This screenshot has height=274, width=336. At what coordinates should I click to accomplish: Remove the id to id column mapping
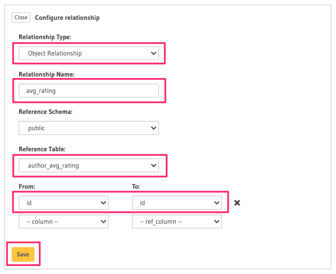[237, 203]
